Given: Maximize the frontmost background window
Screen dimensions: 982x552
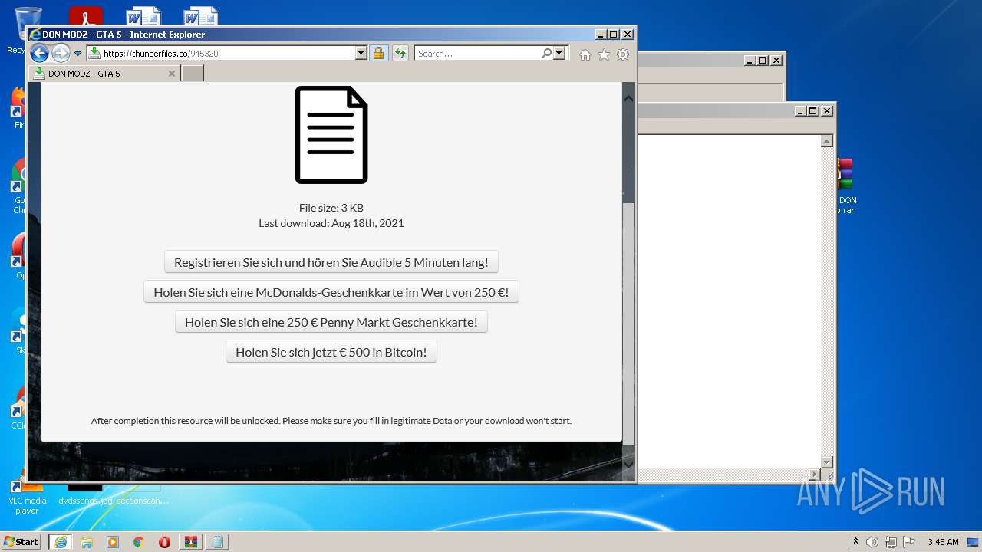Looking at the screenshot, I should coord(812,111).
